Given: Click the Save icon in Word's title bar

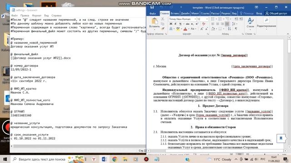Looking at the screenshot, I should pyautogui.click(x=152, y=7).
